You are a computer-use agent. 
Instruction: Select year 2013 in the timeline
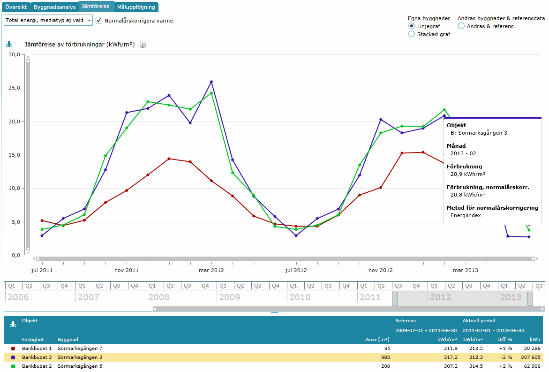pos(511,297)
